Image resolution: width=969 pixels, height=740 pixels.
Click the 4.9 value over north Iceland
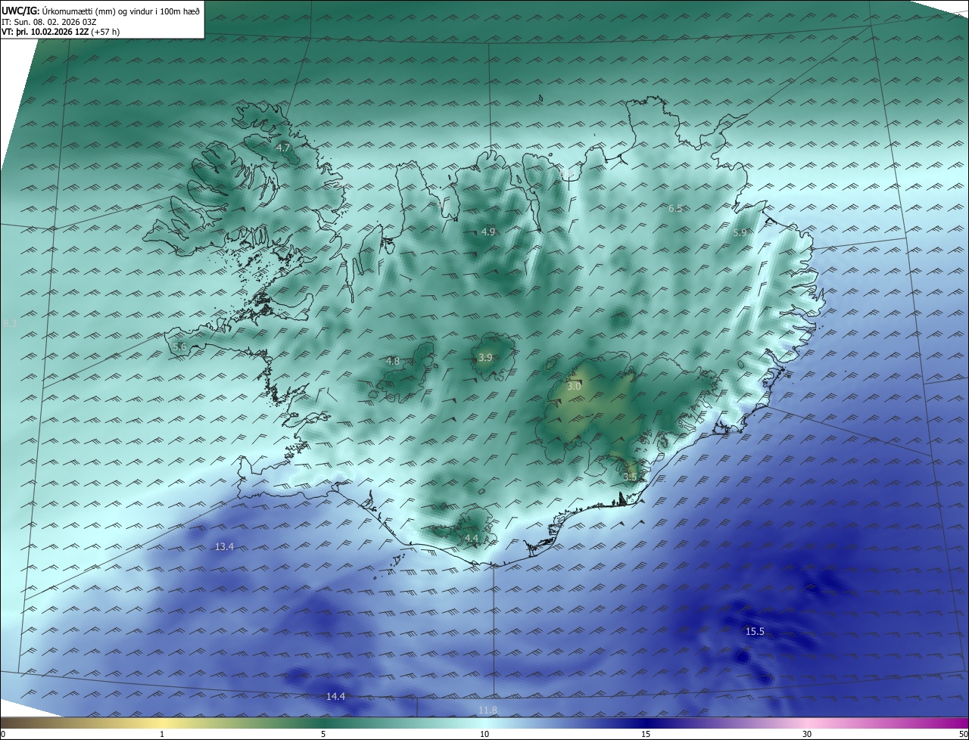click(x=488, y=232)
